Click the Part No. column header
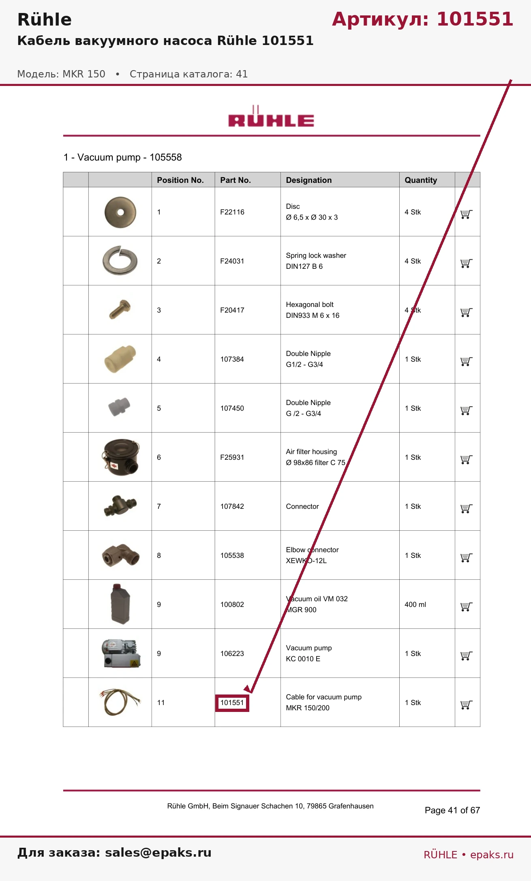The height and width of the screenshot is (881, 531). [x=236, y=180]
